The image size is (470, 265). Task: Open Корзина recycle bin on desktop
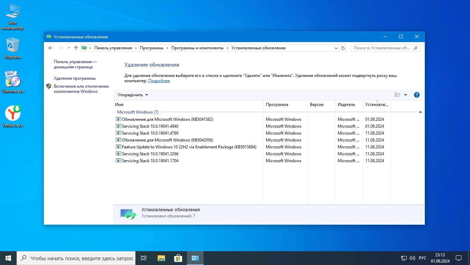tap(13, 48)
